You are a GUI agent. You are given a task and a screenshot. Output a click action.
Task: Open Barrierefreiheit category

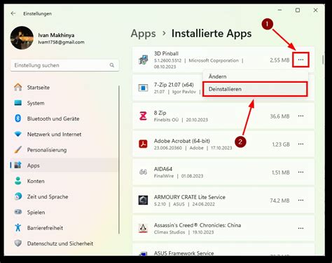64,228
